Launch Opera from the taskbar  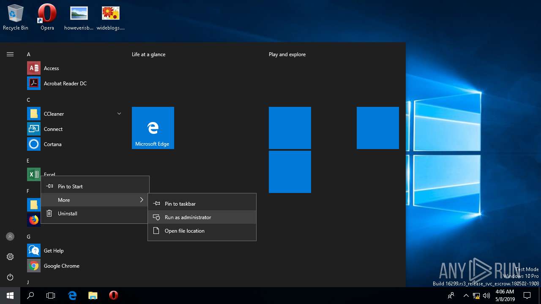[x=113, y=296]
